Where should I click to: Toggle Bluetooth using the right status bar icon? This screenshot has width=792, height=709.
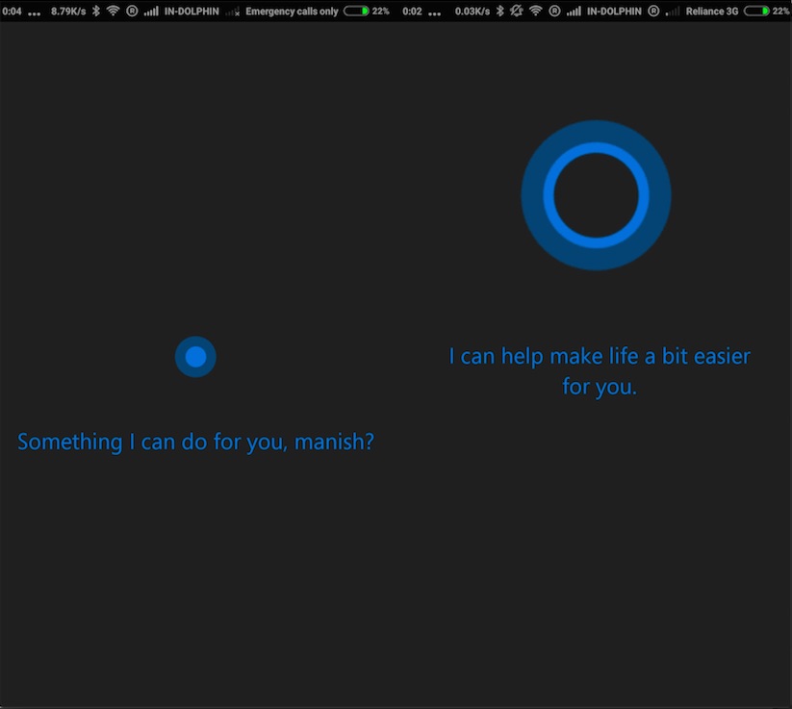(x=499, y=11)
